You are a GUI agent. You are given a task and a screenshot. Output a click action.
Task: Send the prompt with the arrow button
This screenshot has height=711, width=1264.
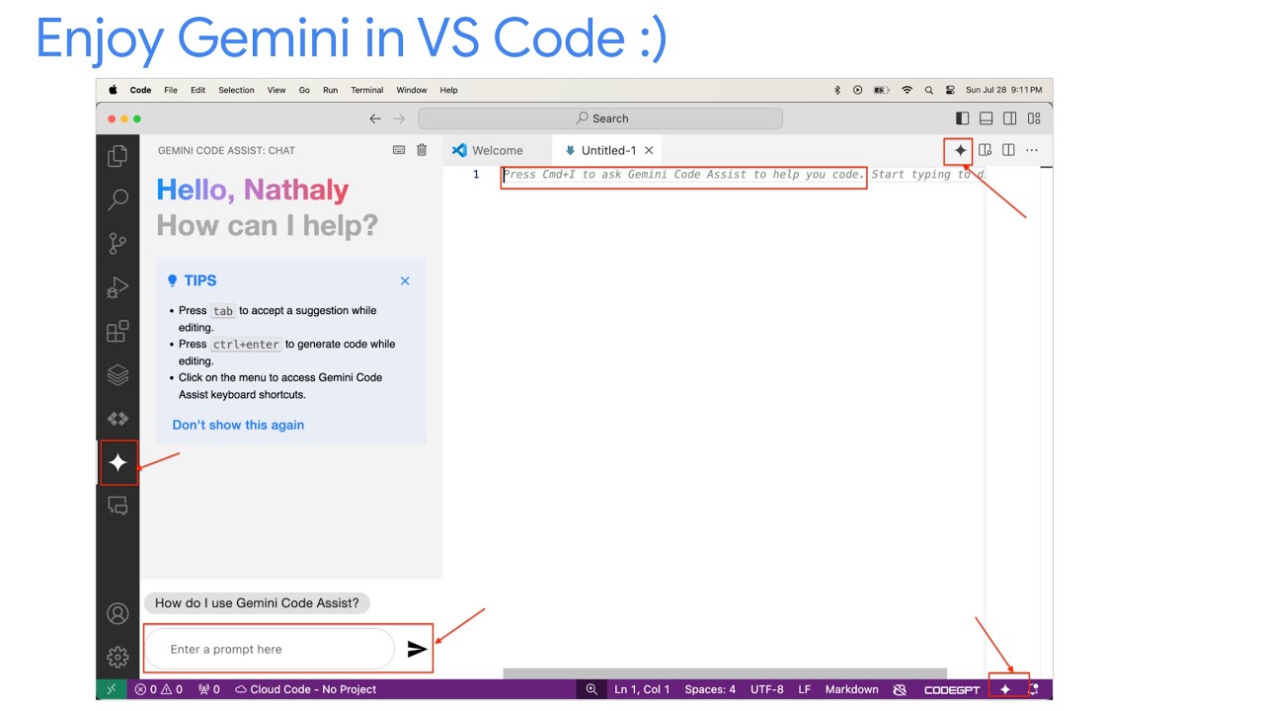click(417, 649)
